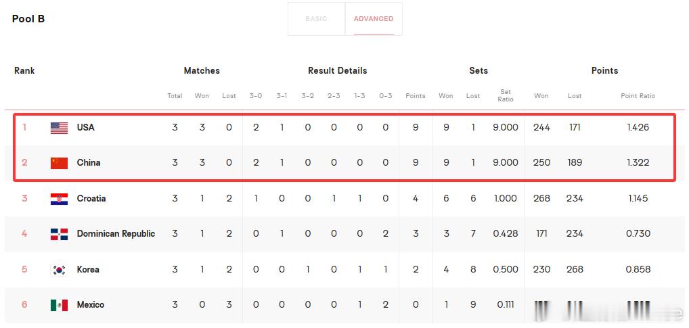
Task: Click the Croatia flag icon
Action: (x=59, y=199)
